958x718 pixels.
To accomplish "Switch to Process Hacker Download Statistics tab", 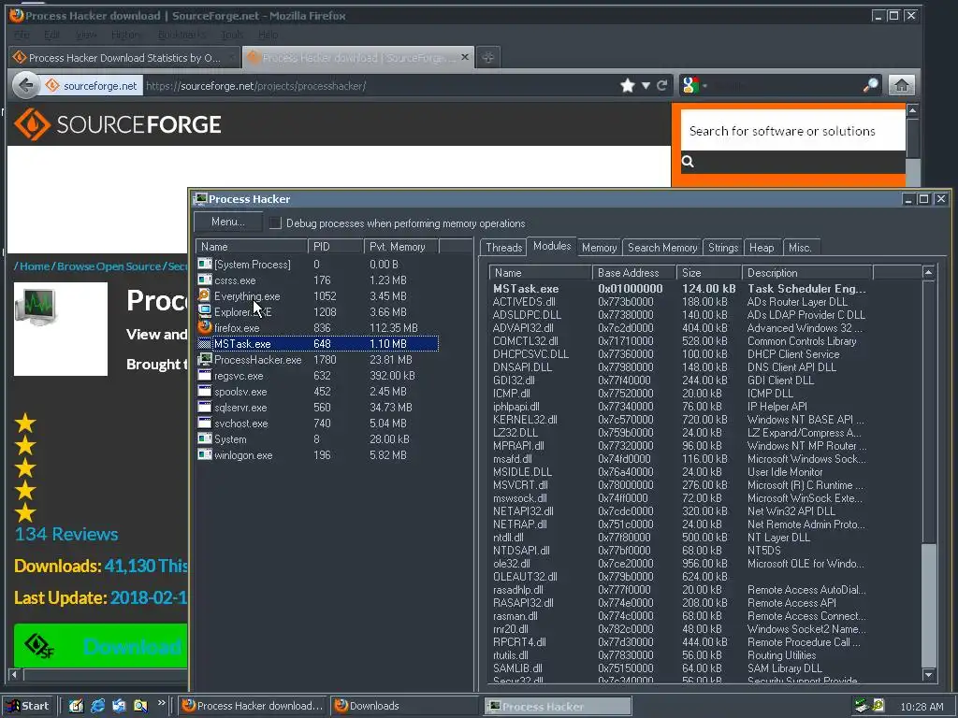I will (x=123, y=57).
